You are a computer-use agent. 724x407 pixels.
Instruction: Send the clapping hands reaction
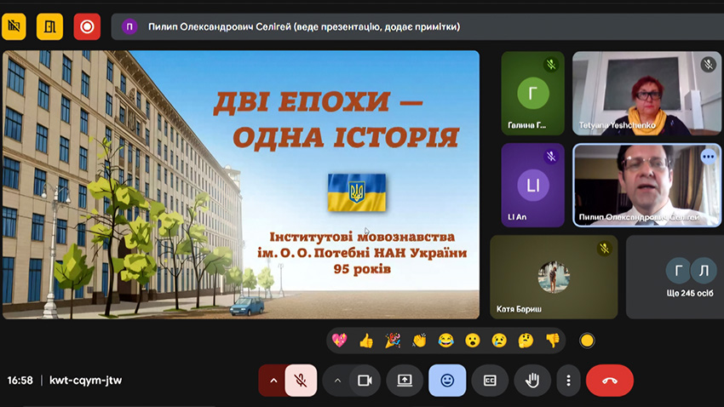(x=418, y=341)
